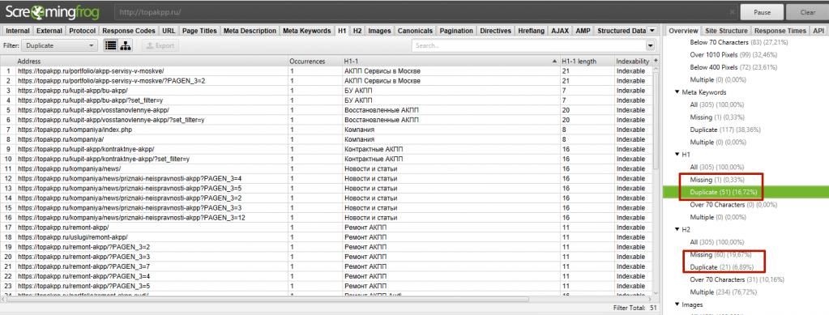Show more tabs via overflow arrow

[652, 31]
